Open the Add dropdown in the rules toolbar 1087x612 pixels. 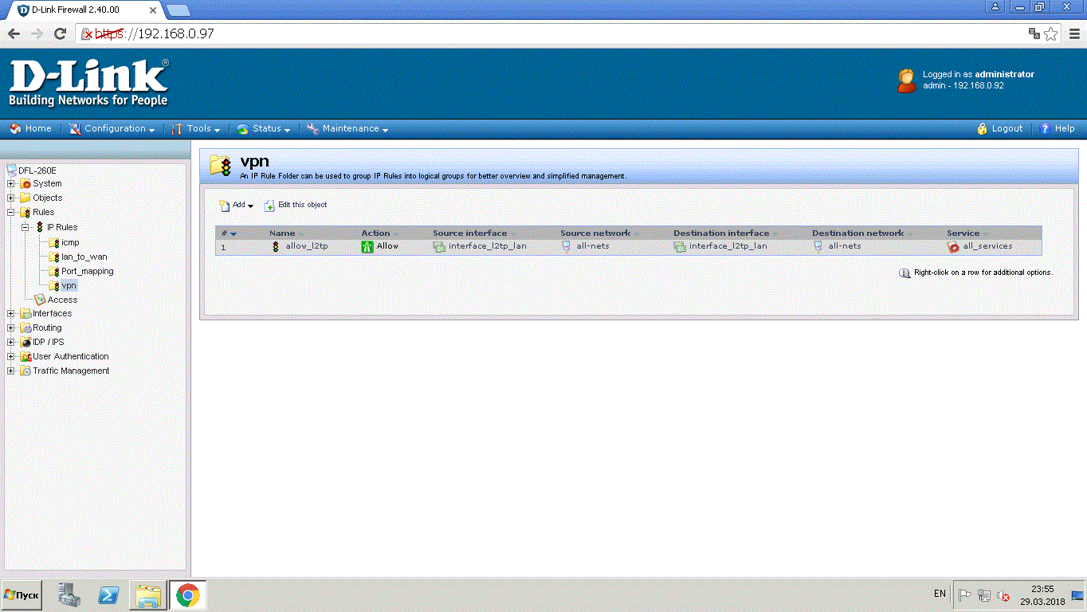pyautogui.click(x=237, y=206)
